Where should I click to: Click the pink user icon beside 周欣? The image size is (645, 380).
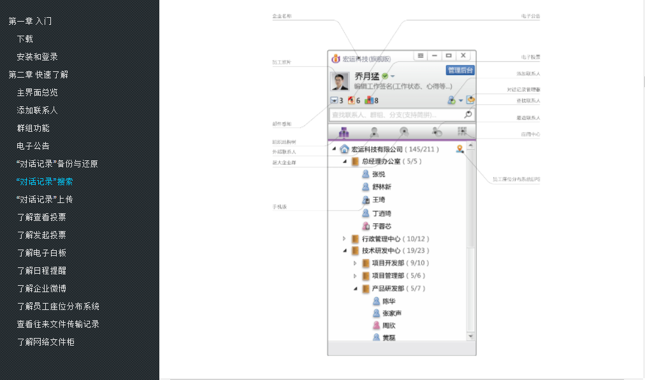376,325
